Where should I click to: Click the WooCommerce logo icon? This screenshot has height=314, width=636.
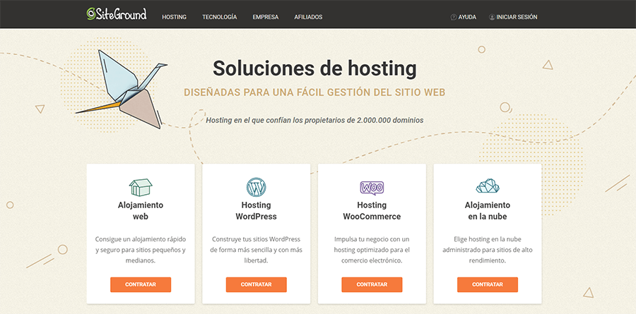[372, 188]
